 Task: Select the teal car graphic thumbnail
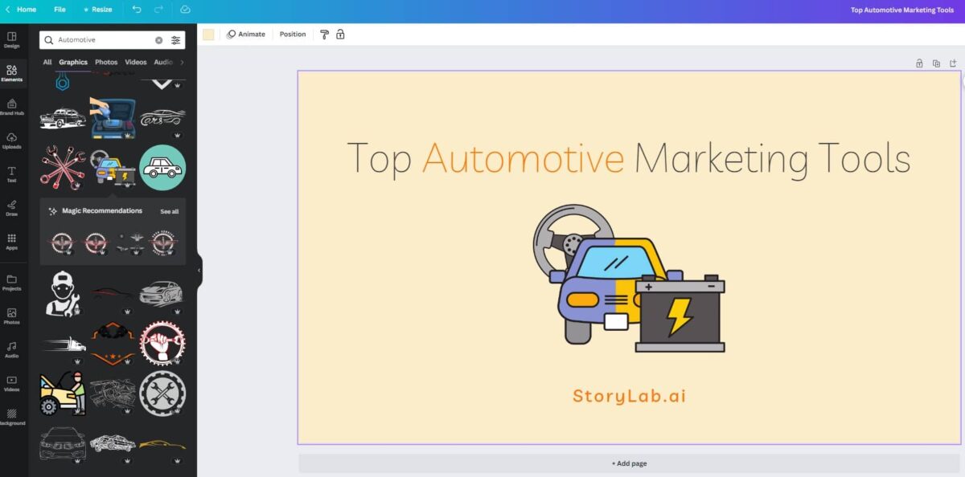162,167
